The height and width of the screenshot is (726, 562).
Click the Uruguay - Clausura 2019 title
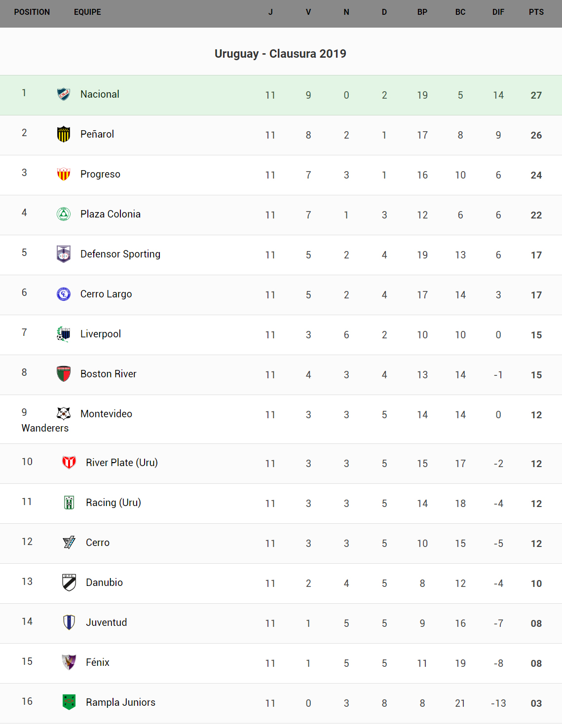[280, 54]
